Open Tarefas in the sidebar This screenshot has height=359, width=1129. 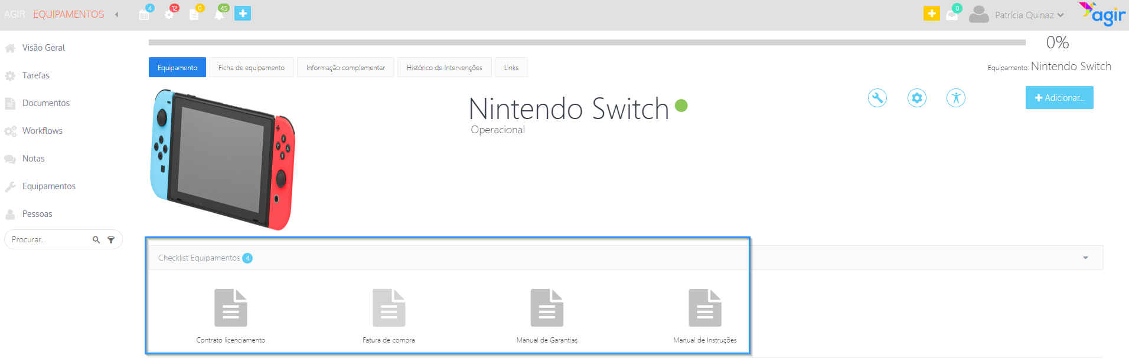36,75
